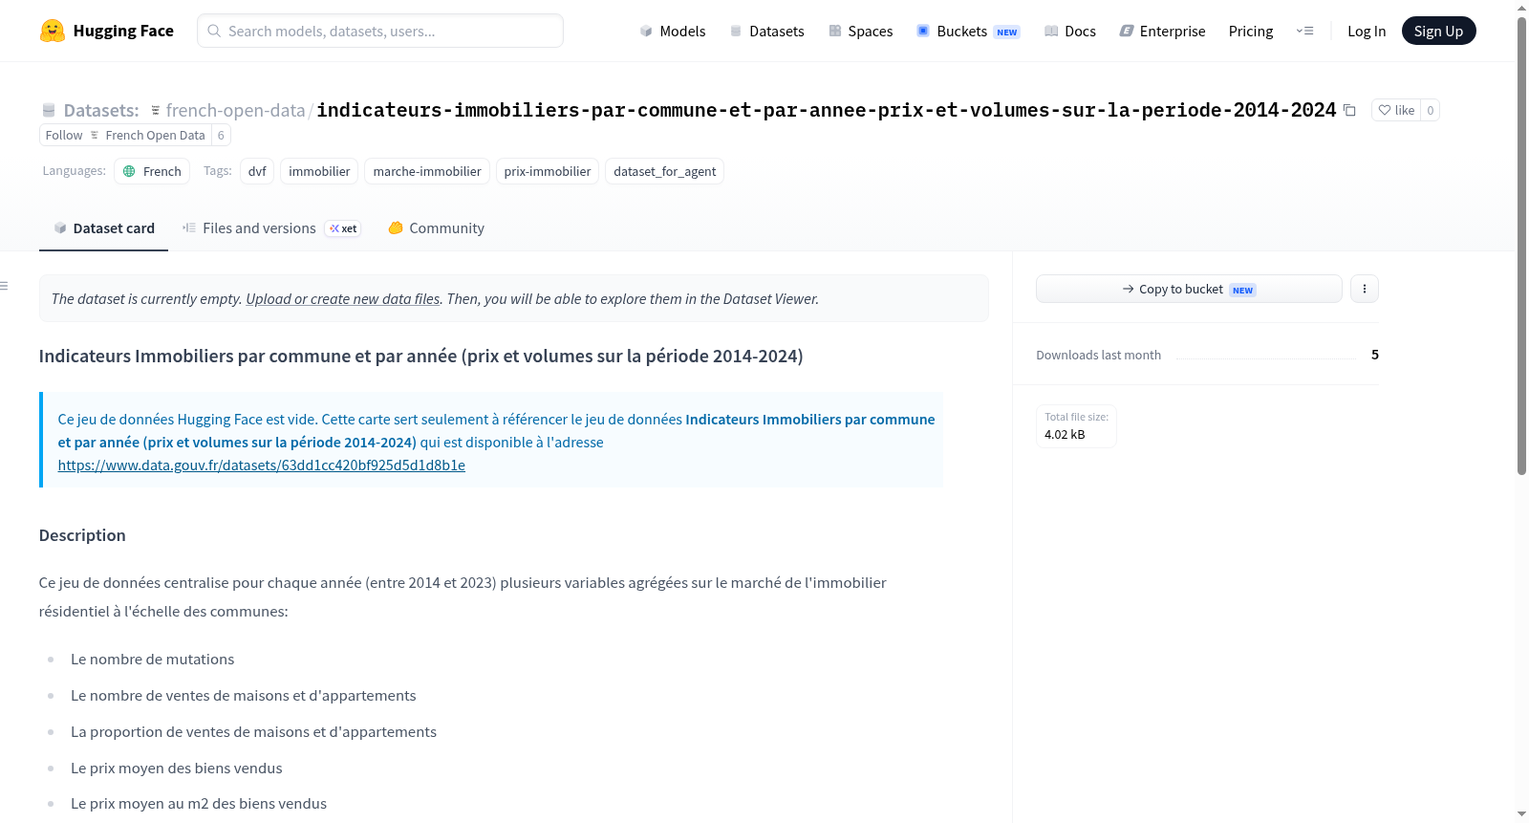Open the data.gouv.fr dataset URL
Image resolution: width=1529 pixels, height=823 pixels.
pyautogui.click(x=261, y=466)
